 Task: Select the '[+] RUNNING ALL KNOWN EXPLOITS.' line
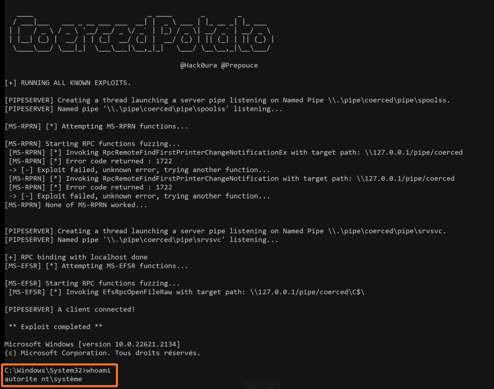(68, 83)
